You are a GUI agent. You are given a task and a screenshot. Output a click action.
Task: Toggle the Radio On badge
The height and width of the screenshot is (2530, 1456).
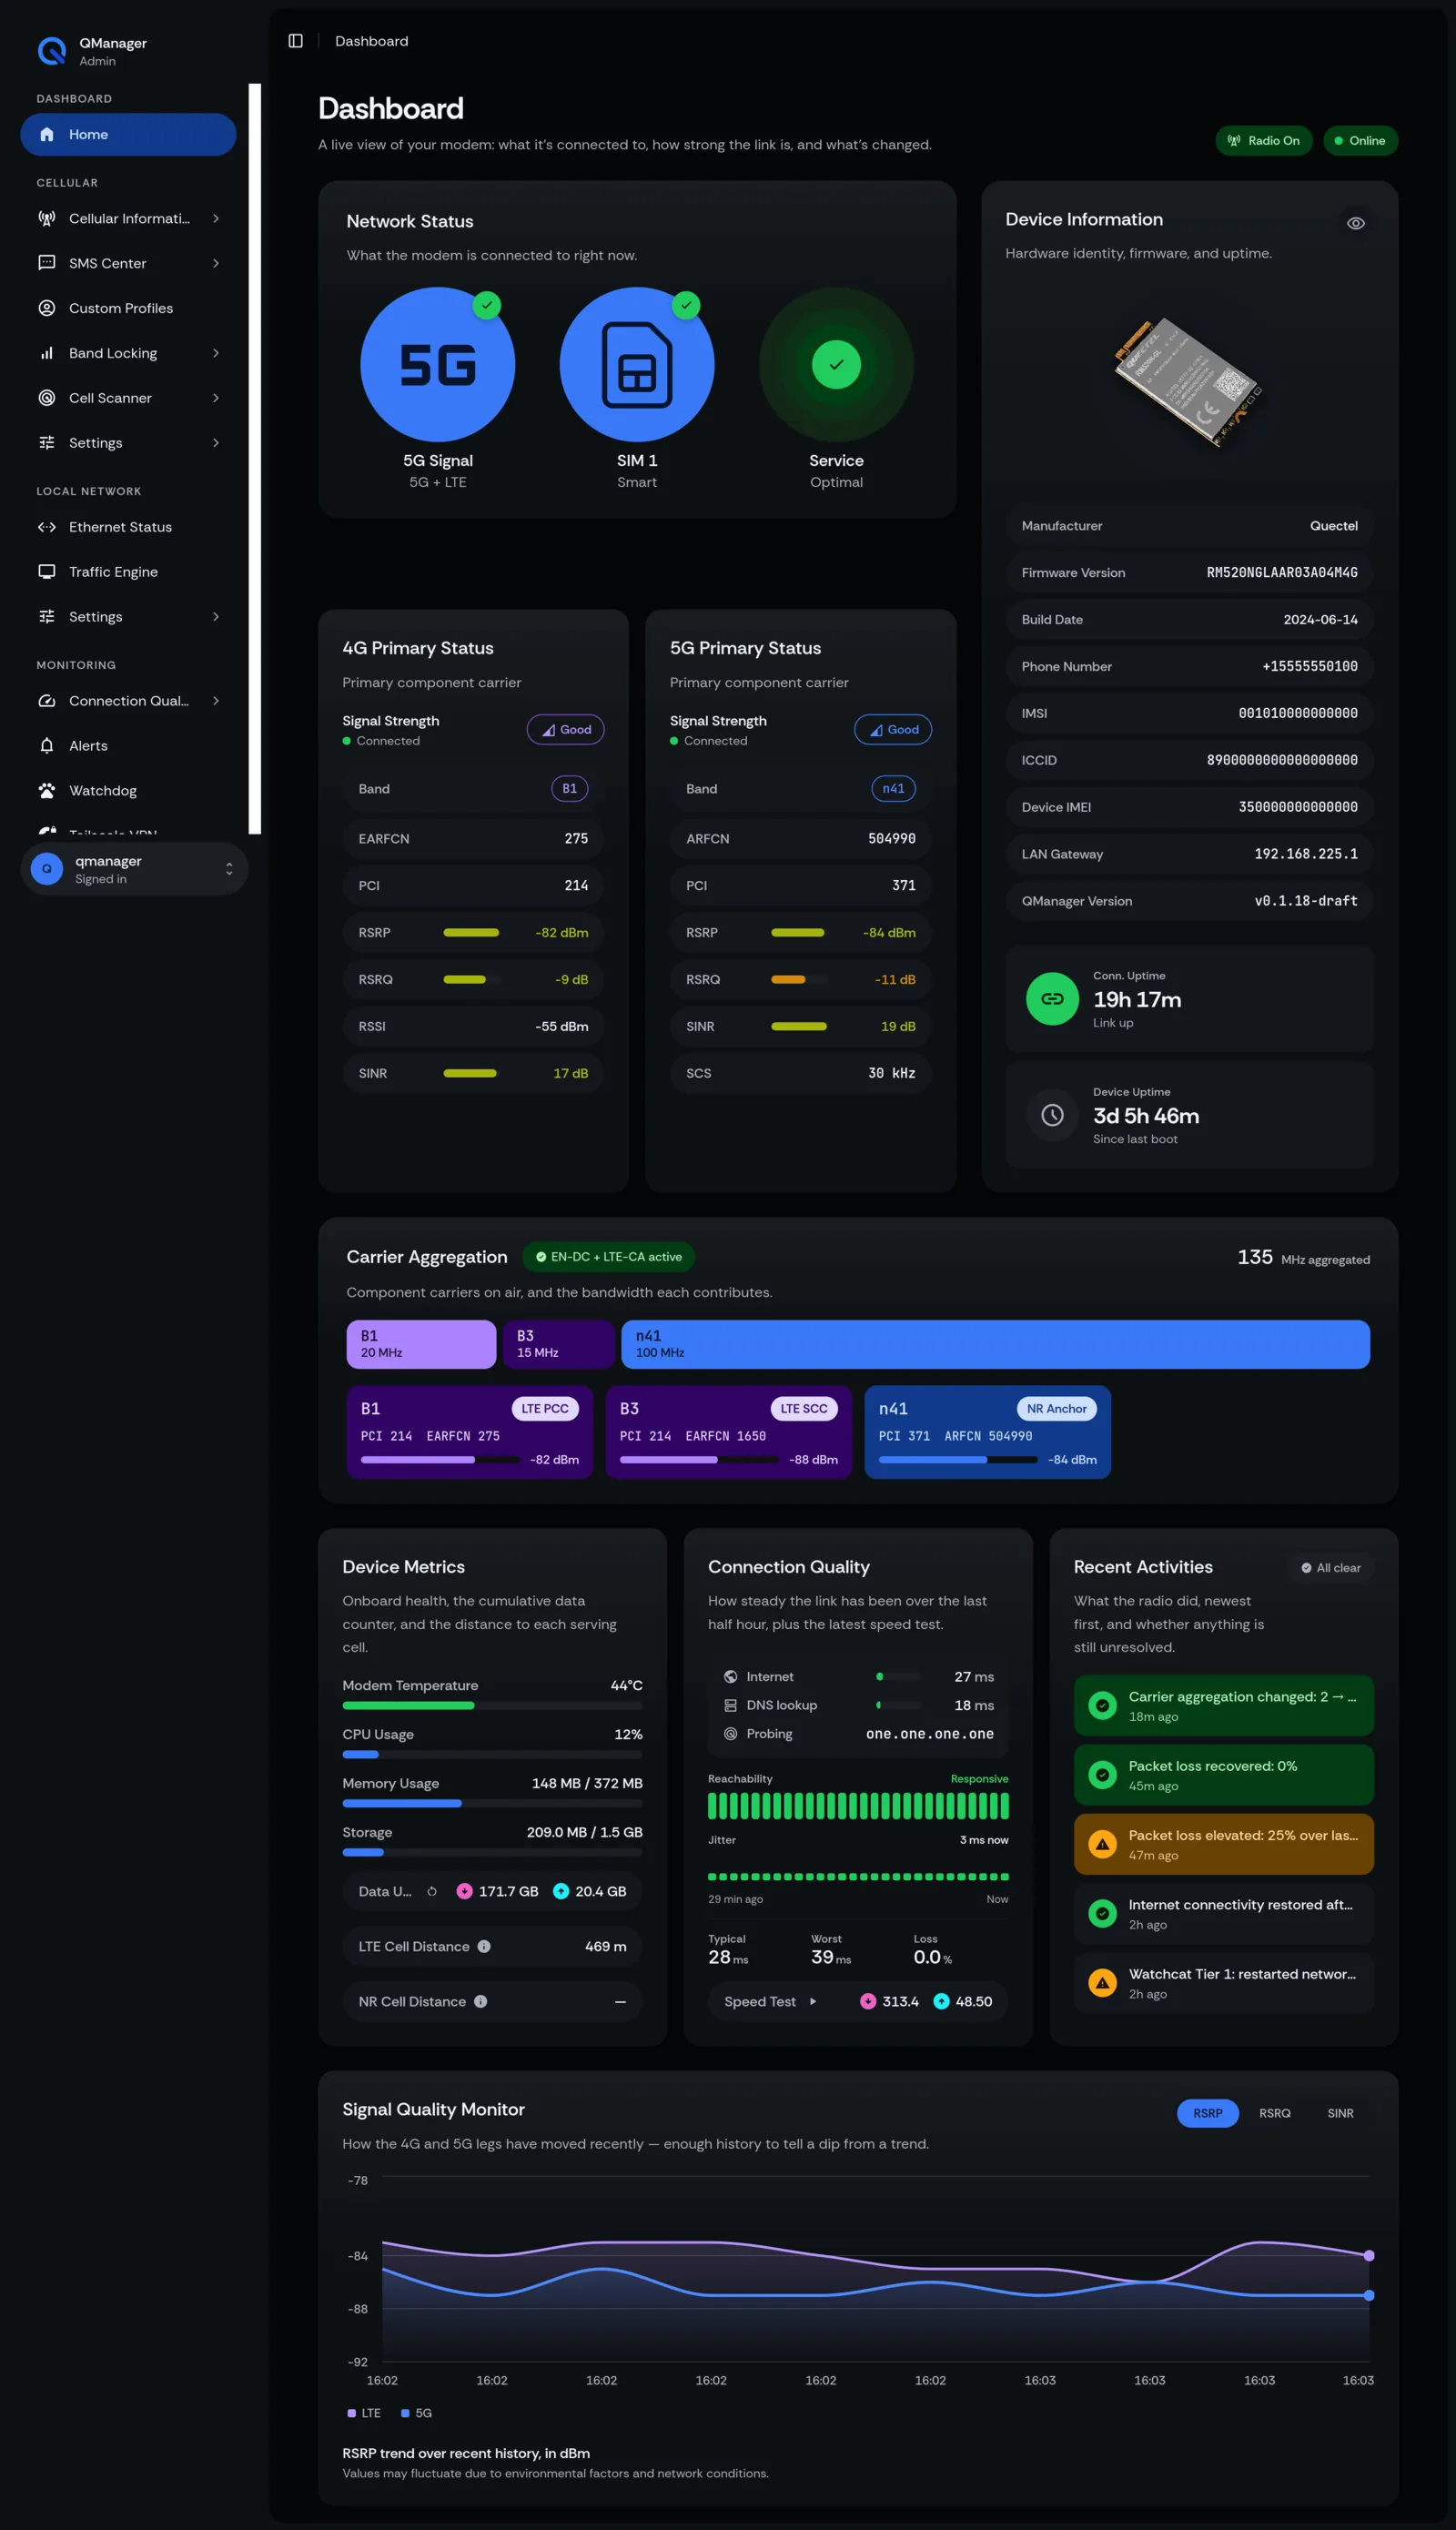(1264, 141)
